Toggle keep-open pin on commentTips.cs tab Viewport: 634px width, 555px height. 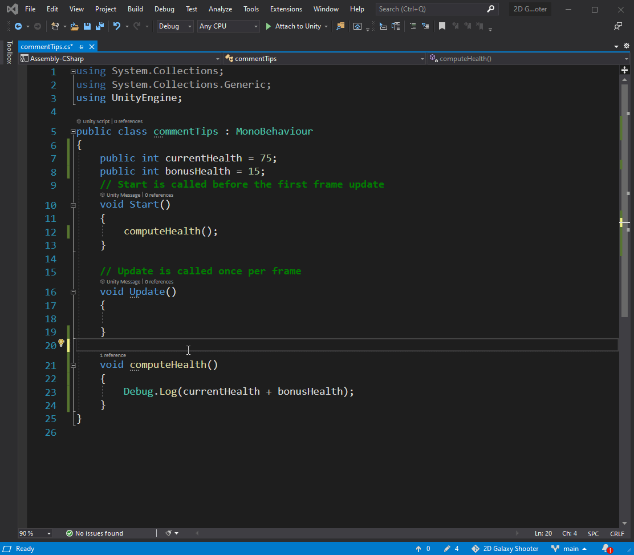pyautogui.click(x=82, y=46)
